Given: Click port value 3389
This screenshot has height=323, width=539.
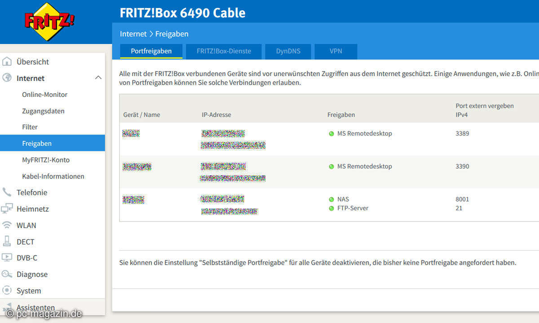Looking at the screenshot, I should 462,133.
